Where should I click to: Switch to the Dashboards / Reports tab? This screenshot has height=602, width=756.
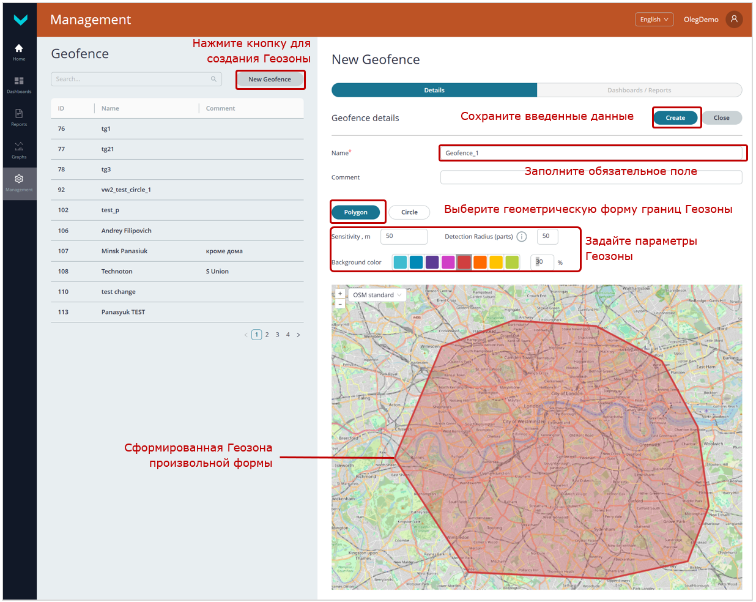(x=639, y=91)
